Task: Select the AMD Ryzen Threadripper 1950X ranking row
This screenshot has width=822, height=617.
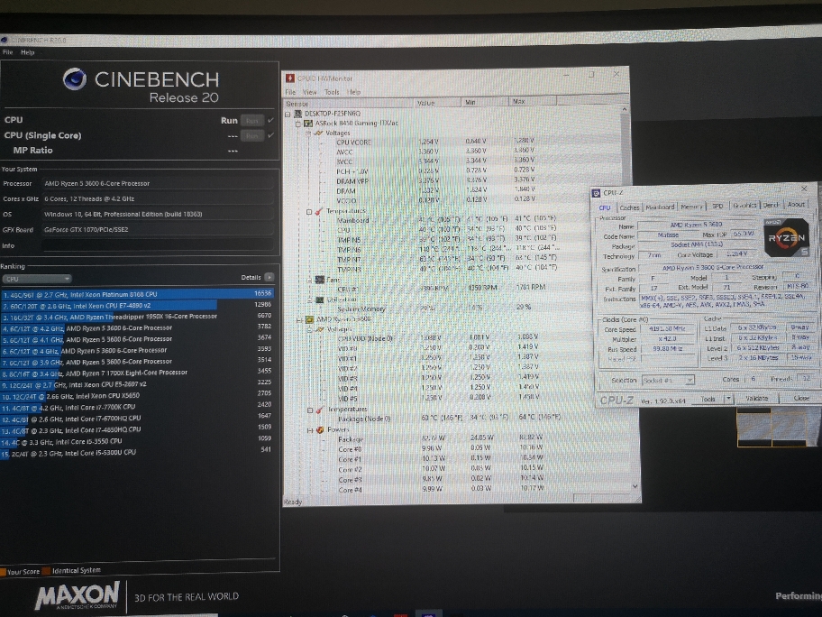Action: pos(137,317)
